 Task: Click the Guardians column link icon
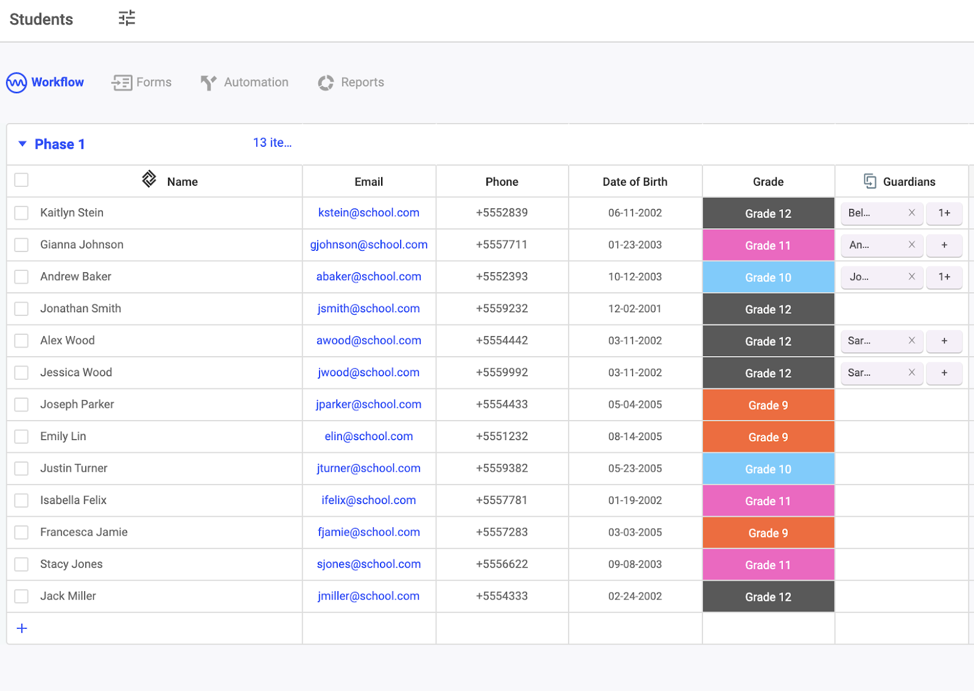[x=870, y=181]
